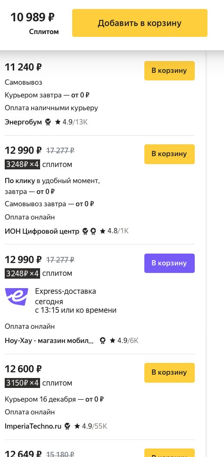The image size is (224, 457).
Task: Click the star rating icon for ImperiaTechno.ru
Action: (x=77, y=426)
